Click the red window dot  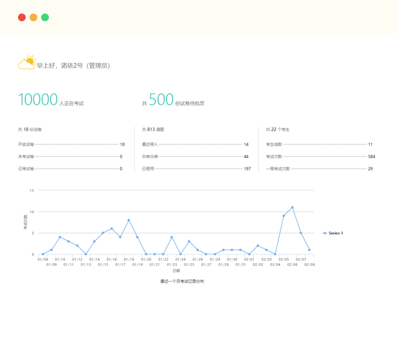click(x=22, y=17)
